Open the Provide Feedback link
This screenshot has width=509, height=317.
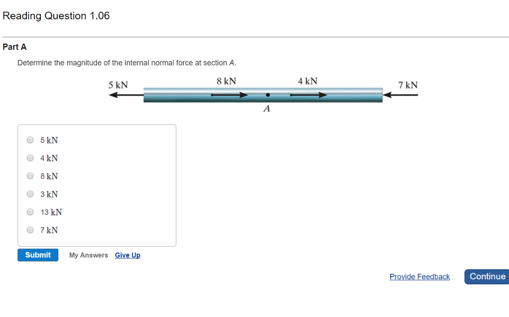pyautogui.click(x=420, y=277)
